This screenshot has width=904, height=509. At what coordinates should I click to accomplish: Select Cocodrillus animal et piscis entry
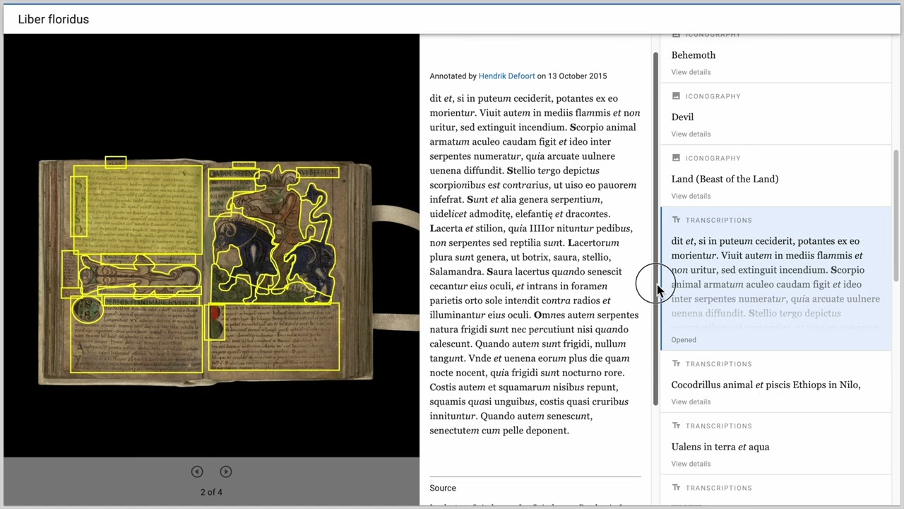click(x=766, y=385)
